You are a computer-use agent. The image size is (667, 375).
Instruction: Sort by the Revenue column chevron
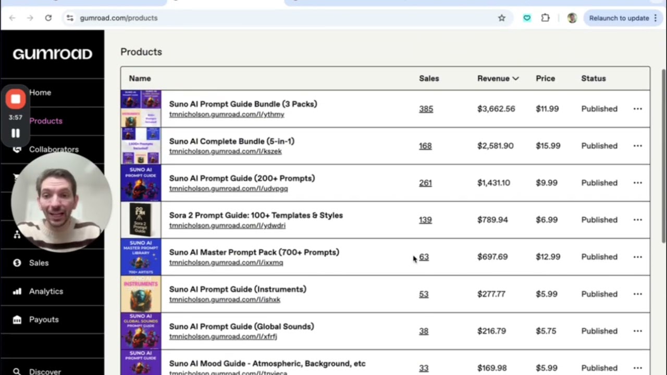pos(515,79)
